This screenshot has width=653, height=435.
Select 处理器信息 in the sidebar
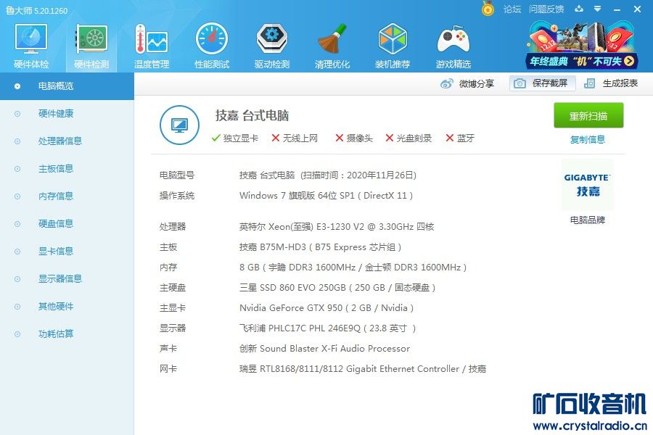pyautogui.click(x=59, y=141)
